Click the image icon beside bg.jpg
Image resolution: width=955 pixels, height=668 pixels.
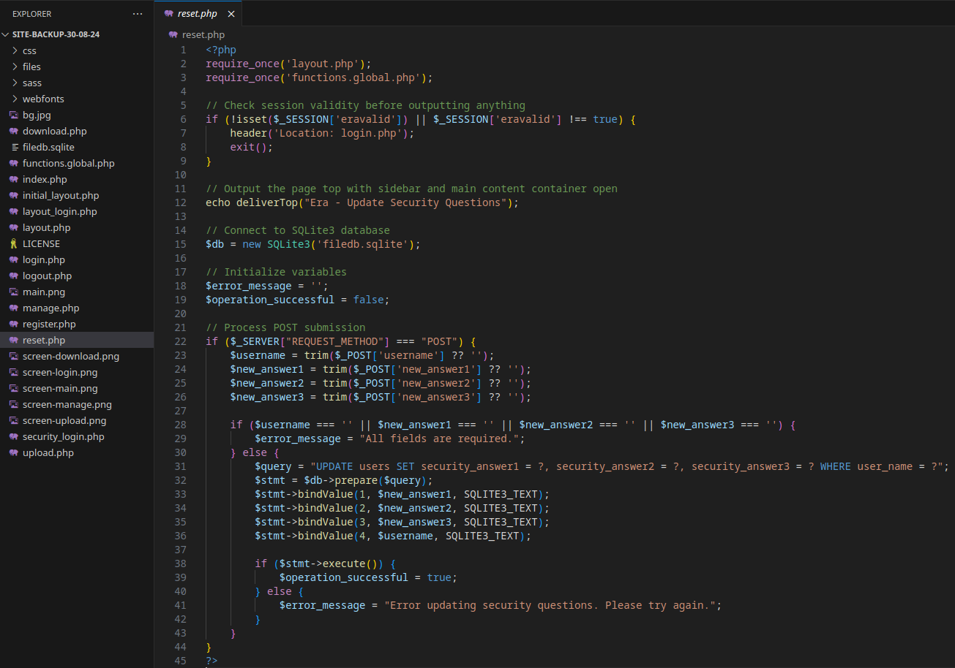pyautogui.click(x=14, y=115)
